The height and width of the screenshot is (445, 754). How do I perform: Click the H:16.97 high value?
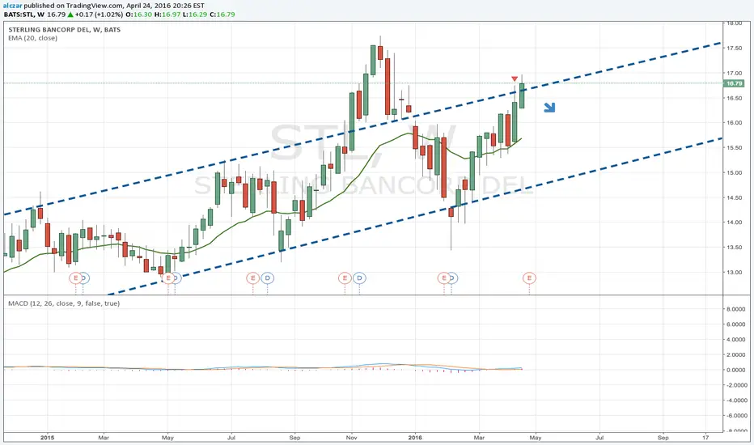point(167,15)
